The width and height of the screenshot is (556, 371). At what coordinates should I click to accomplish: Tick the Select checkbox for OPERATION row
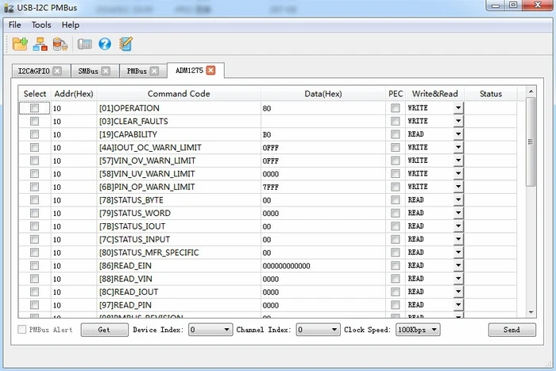34,108
